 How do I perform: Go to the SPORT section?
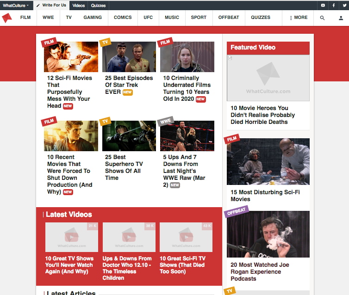[199, 18]
